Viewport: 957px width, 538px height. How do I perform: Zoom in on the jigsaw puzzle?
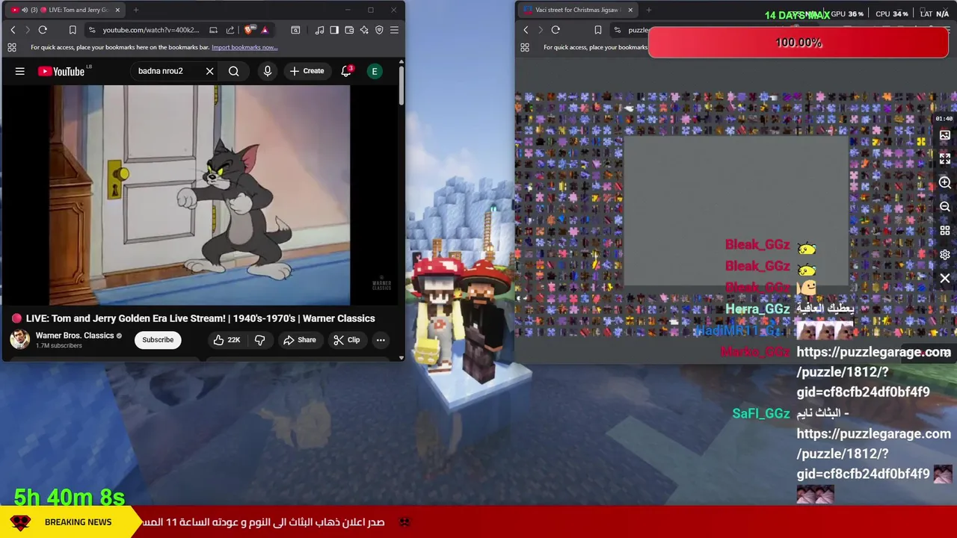click(x=945, y=183)
